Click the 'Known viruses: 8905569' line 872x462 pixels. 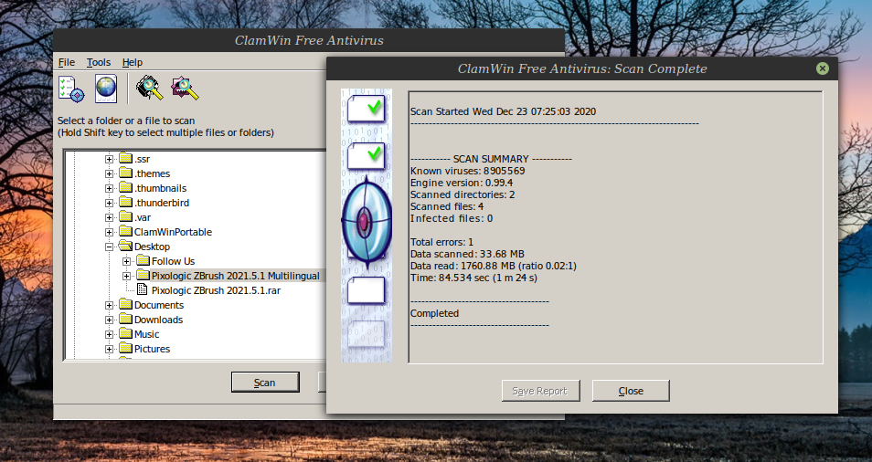[x=467, y=171]
